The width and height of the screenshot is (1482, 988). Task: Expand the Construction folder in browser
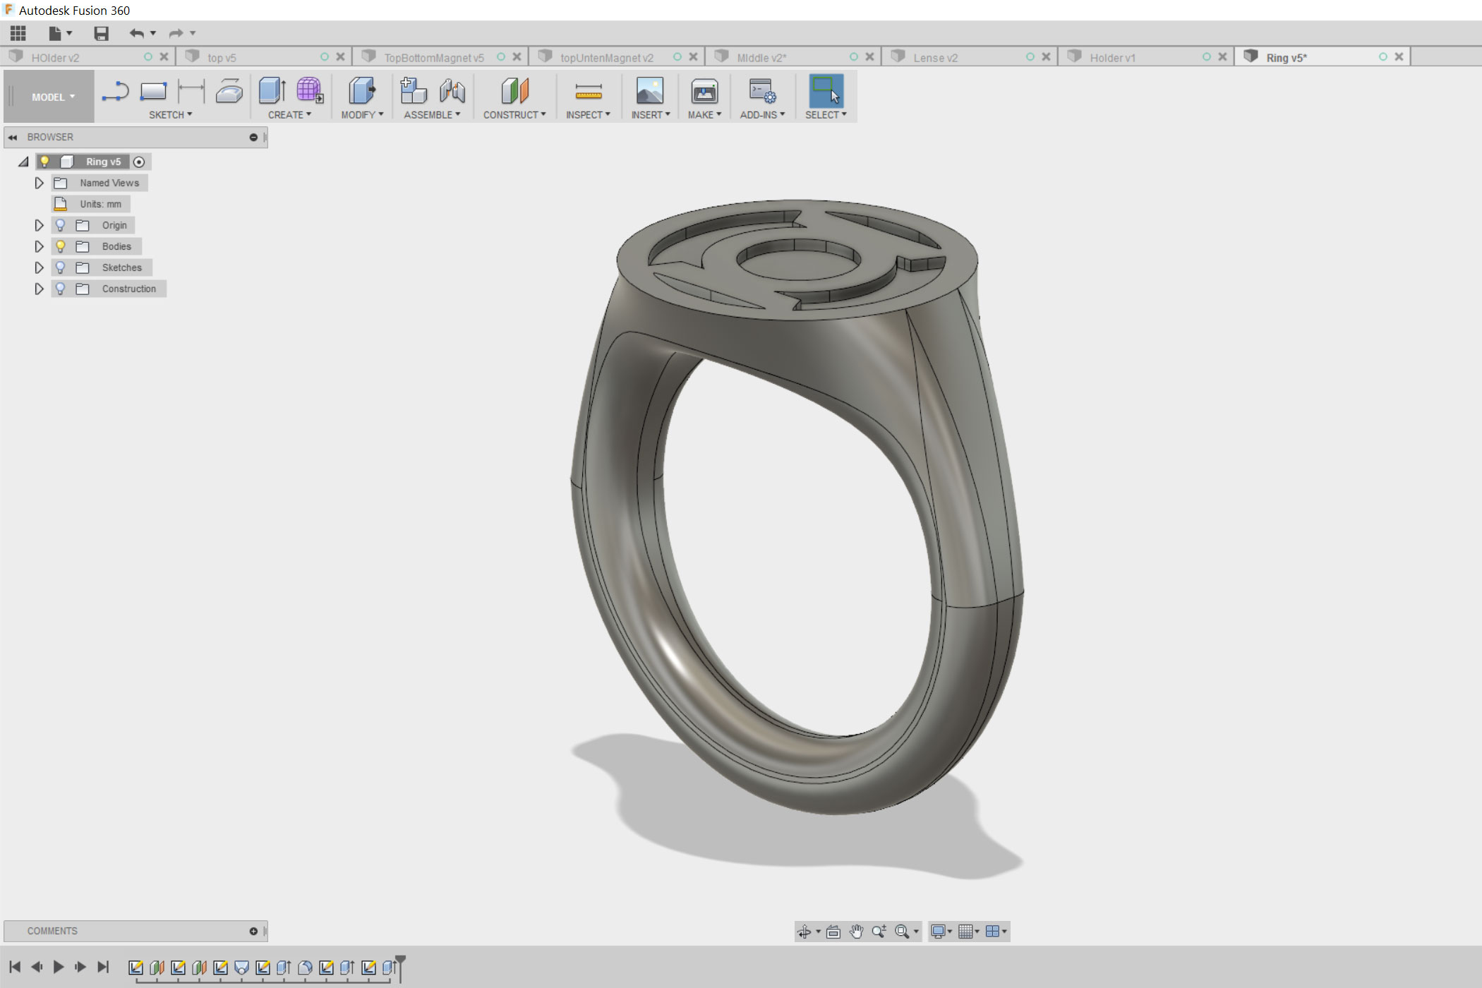40,289
